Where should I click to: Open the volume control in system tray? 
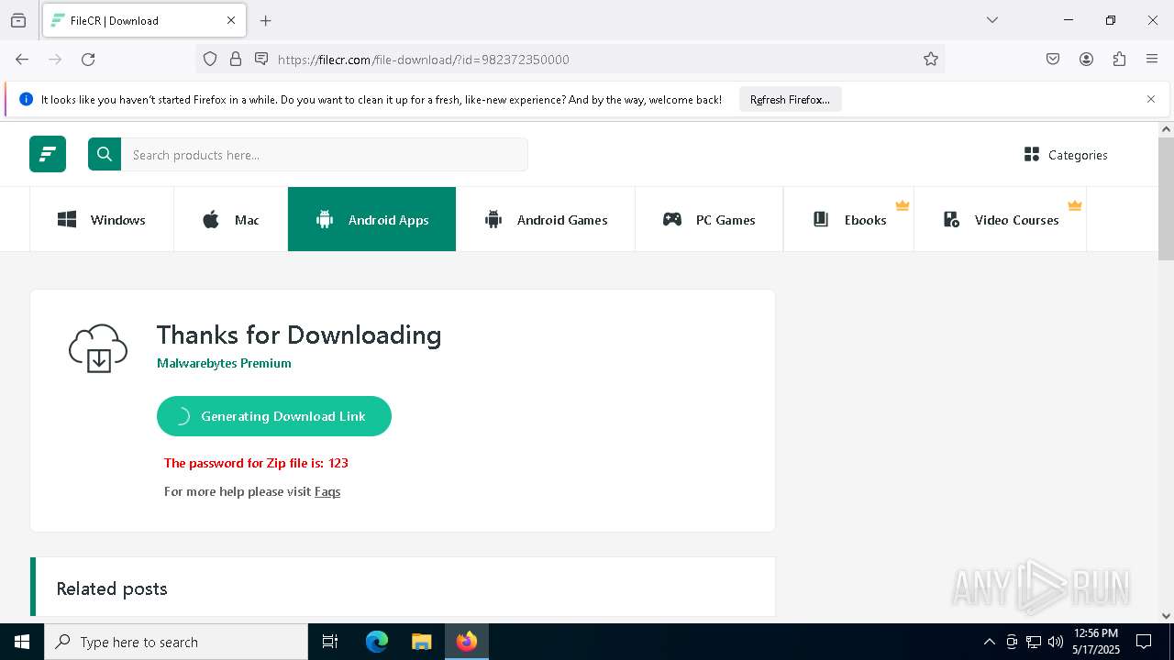(1056, 642)
